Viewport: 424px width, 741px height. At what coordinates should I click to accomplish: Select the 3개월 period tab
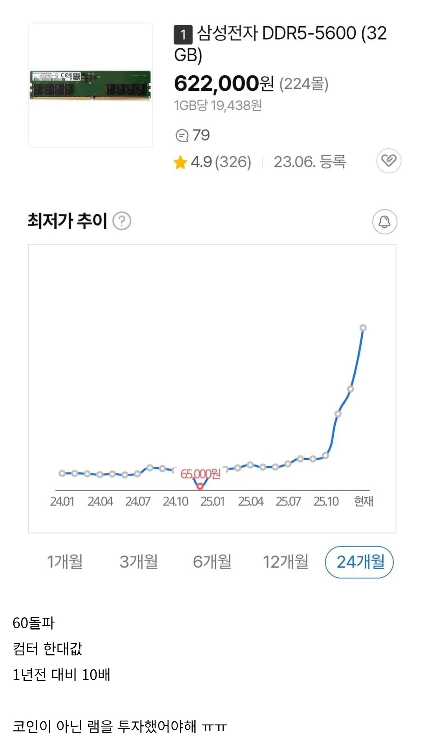point(139,562)
